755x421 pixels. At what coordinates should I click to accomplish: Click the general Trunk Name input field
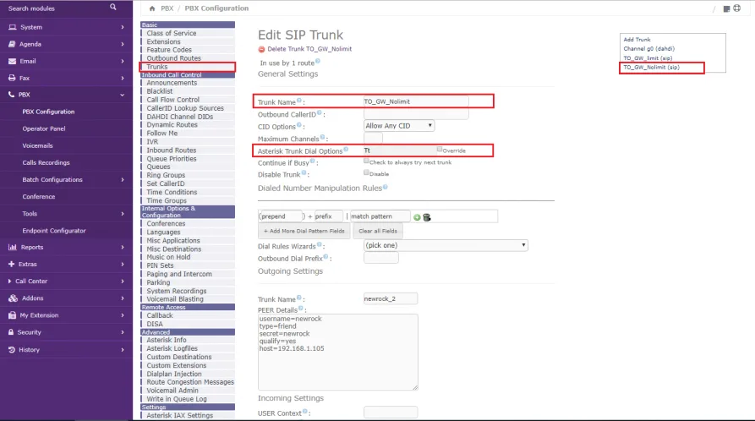[416, 101]
